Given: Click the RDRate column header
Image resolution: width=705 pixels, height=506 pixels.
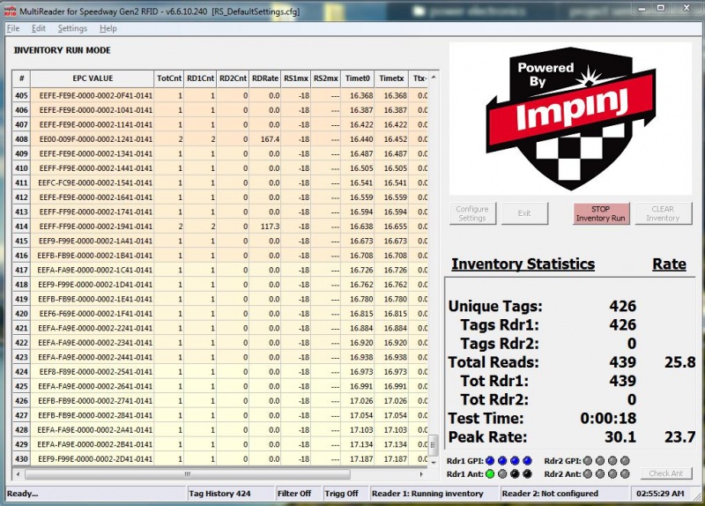Looking at the screenshot, I should [x=265, y=78].
